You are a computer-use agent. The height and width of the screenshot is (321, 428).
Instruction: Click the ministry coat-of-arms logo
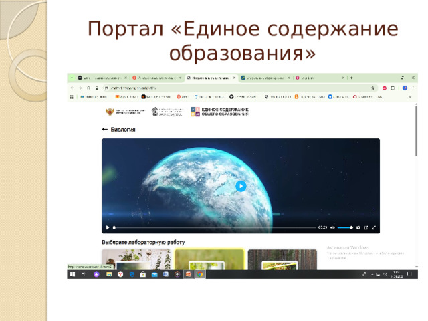pyautogui.click(x=125, y=112)
